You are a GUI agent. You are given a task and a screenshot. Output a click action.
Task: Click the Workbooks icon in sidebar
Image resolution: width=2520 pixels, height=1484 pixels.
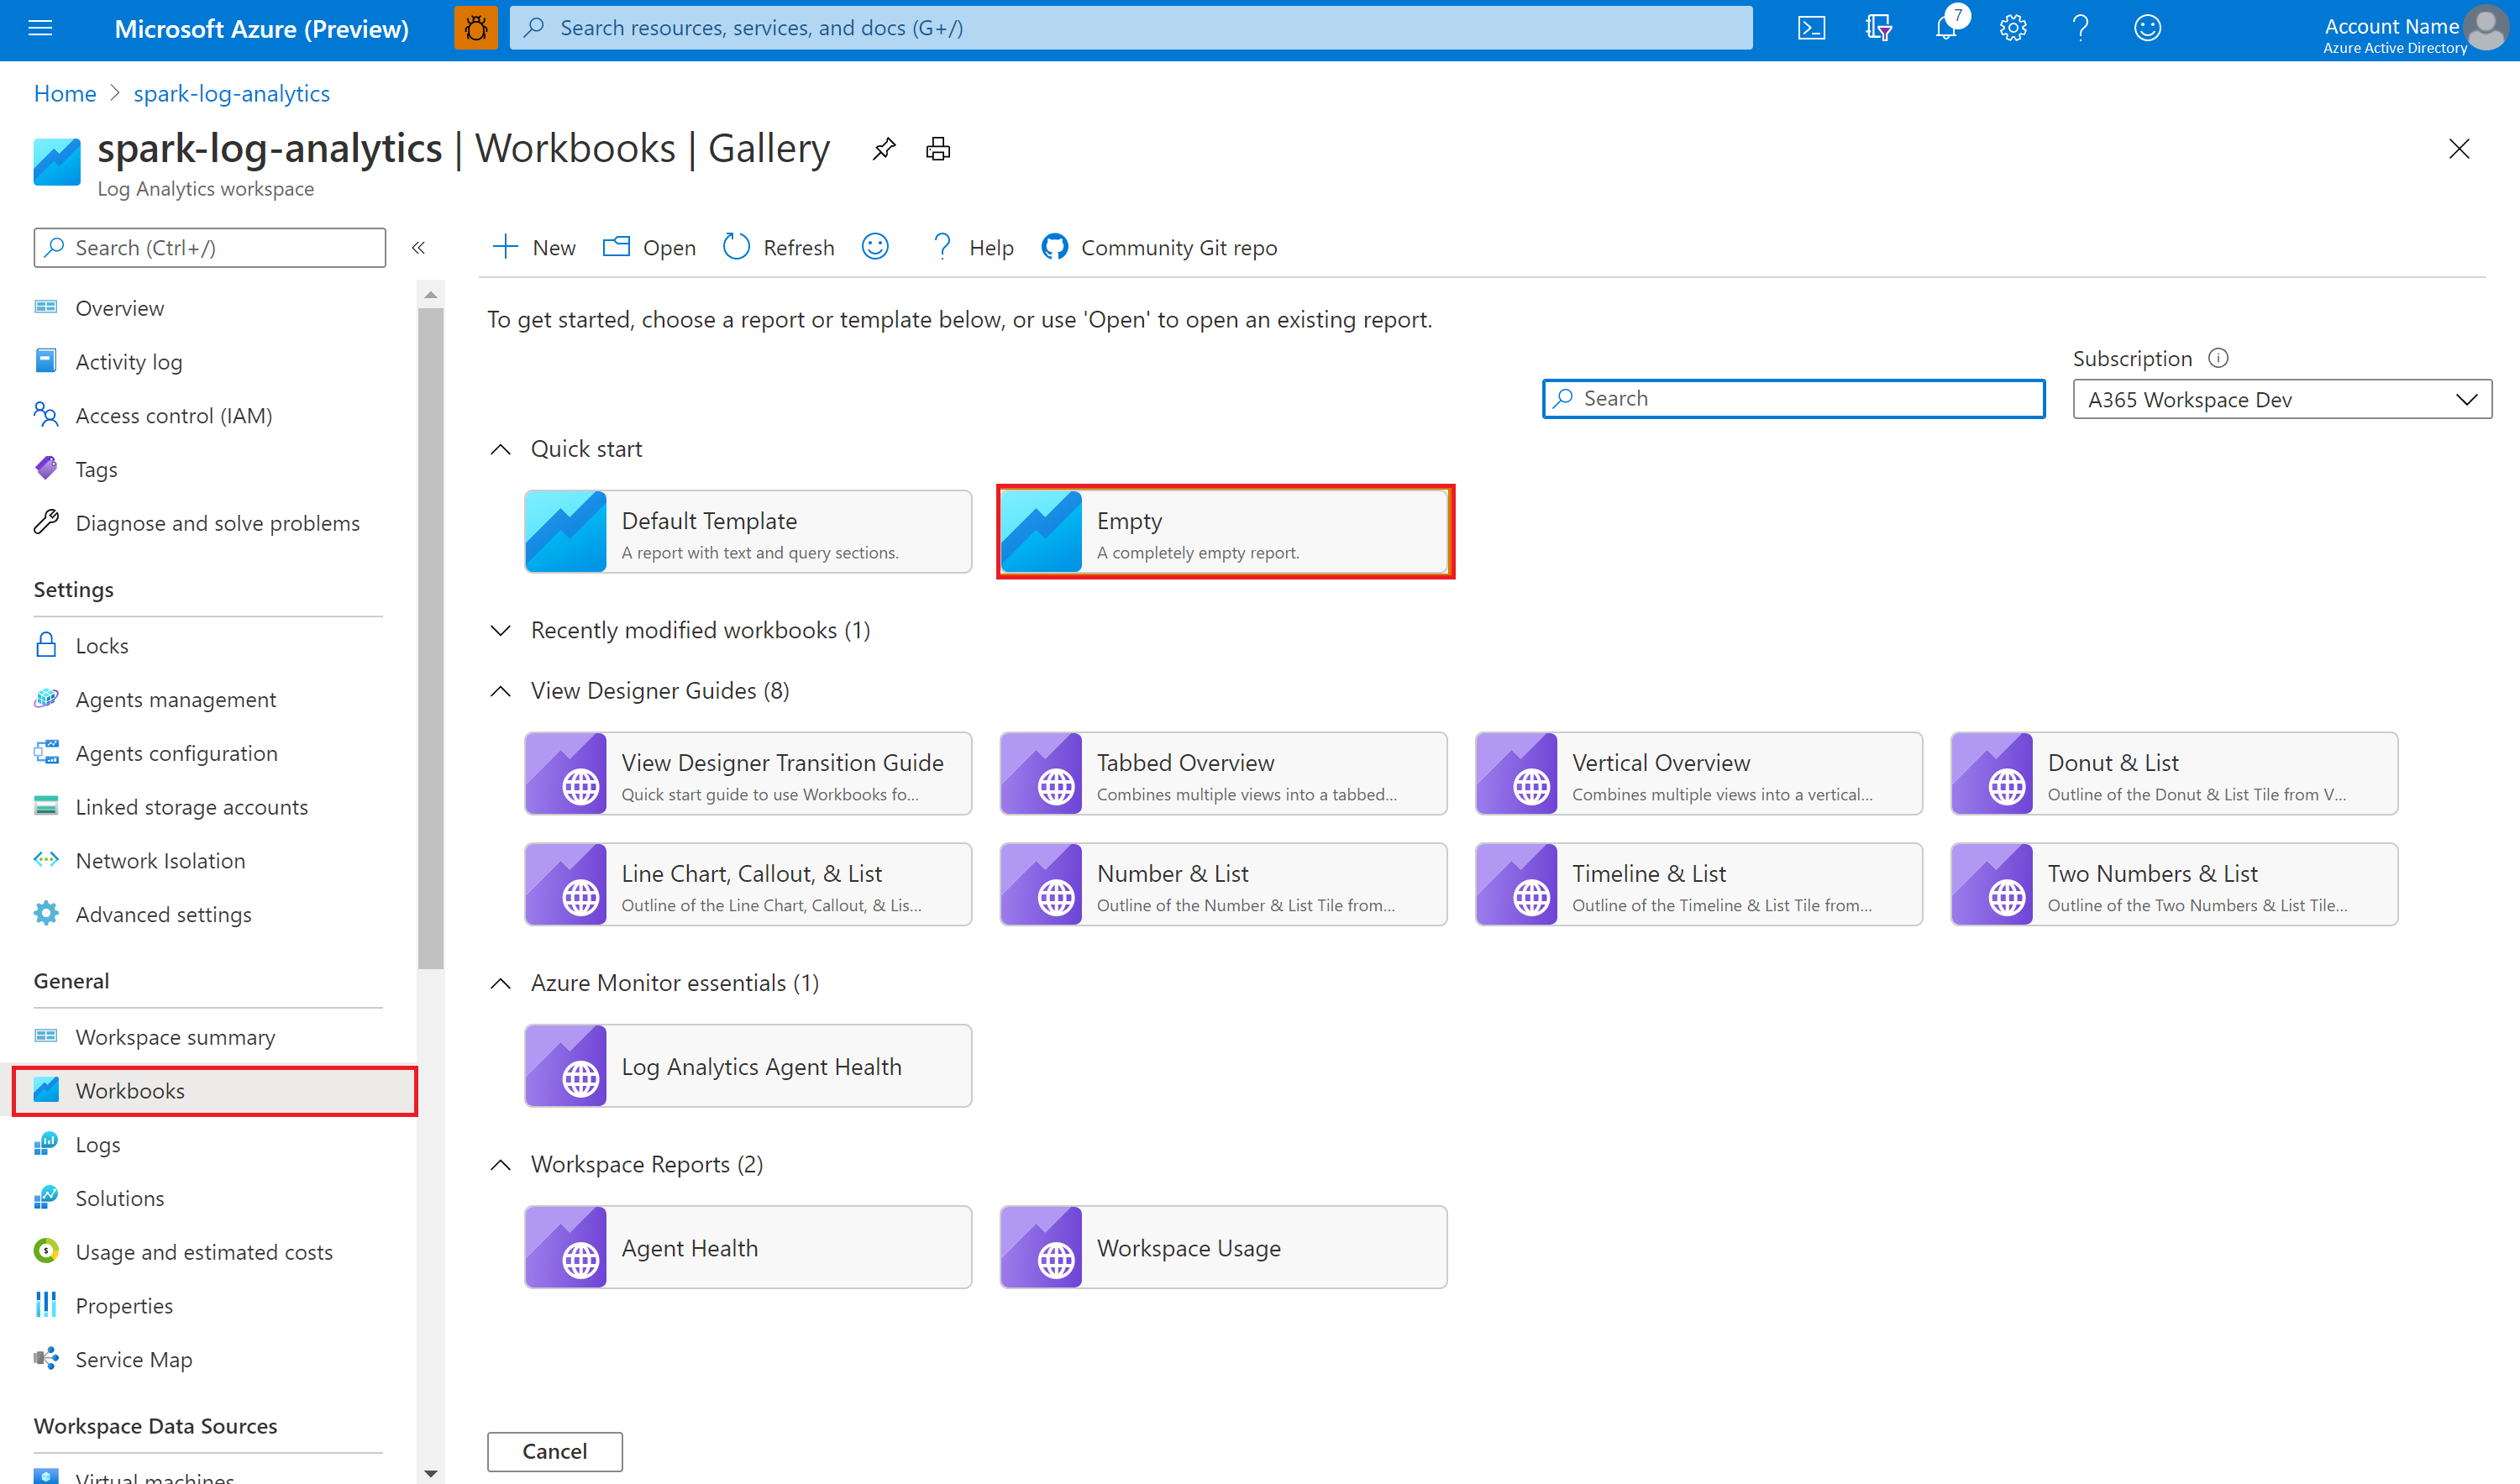point(48,1090)
